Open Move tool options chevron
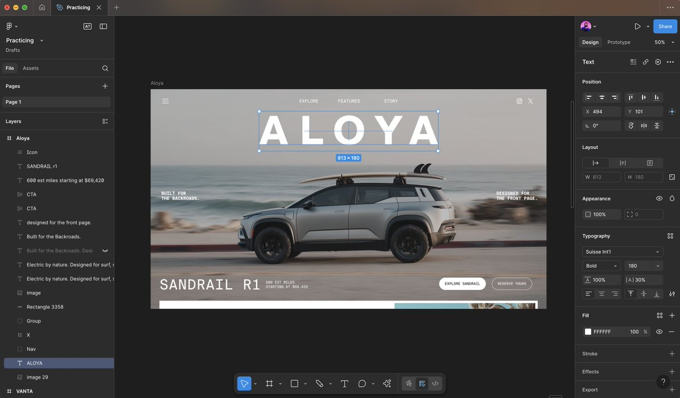This screenshot has height=398, width=680. (255, 384)
